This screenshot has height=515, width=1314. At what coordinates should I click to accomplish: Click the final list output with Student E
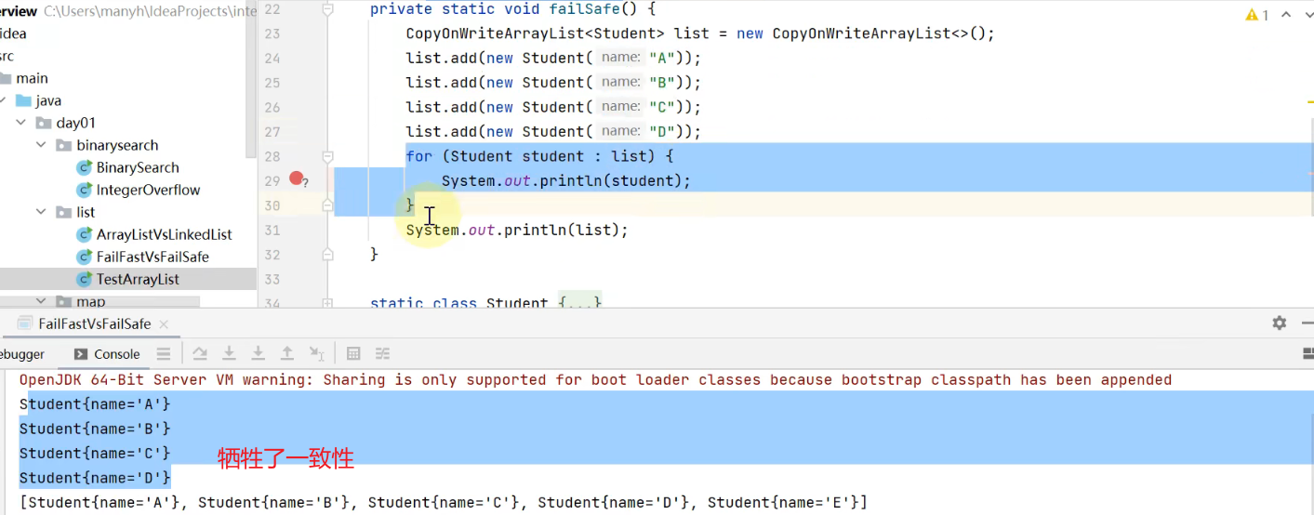click(x=444, y=502)
